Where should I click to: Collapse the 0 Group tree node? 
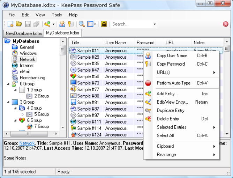tap(8, 84)
